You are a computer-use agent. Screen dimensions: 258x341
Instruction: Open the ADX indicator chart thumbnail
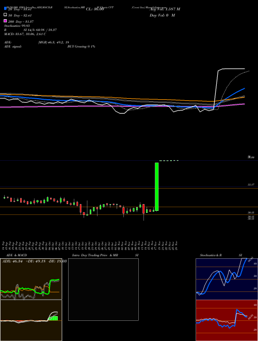(31, 279)
